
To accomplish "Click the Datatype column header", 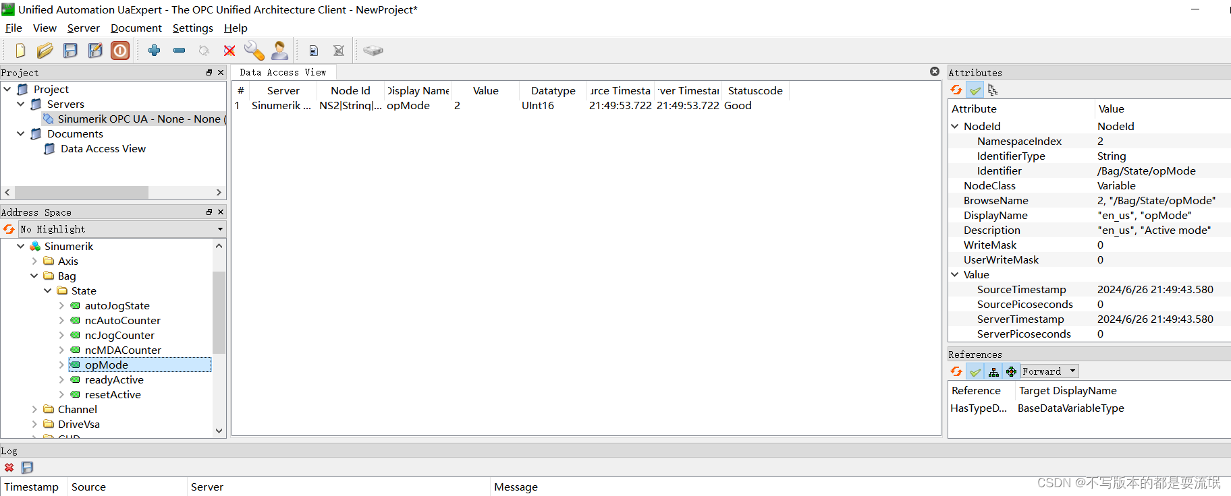I will 553,90.
